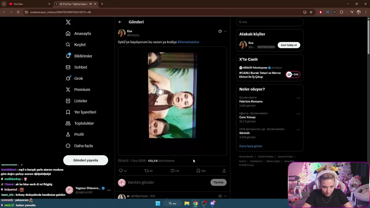
Task: Click the taskbar Ara search box
Action: (173, 203)
